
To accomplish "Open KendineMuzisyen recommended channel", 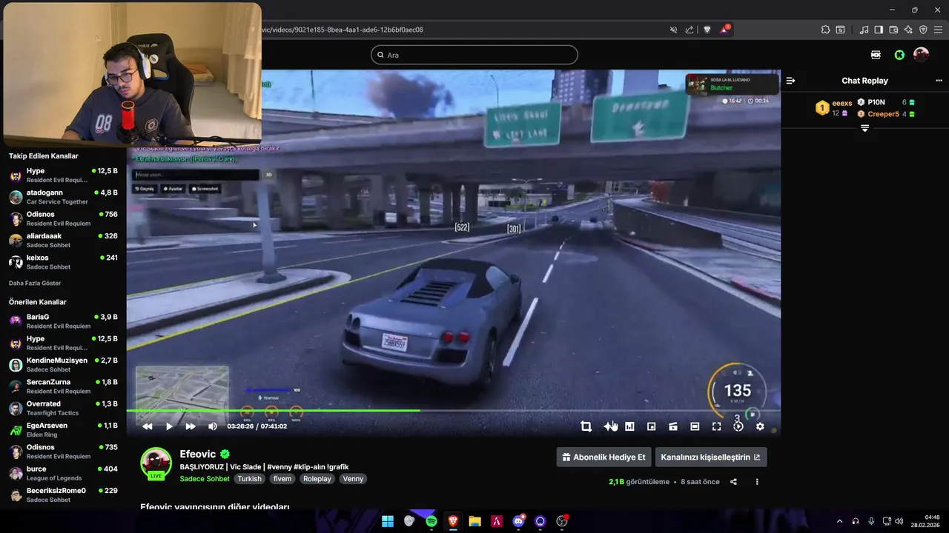I will click(x=63, y=364).
